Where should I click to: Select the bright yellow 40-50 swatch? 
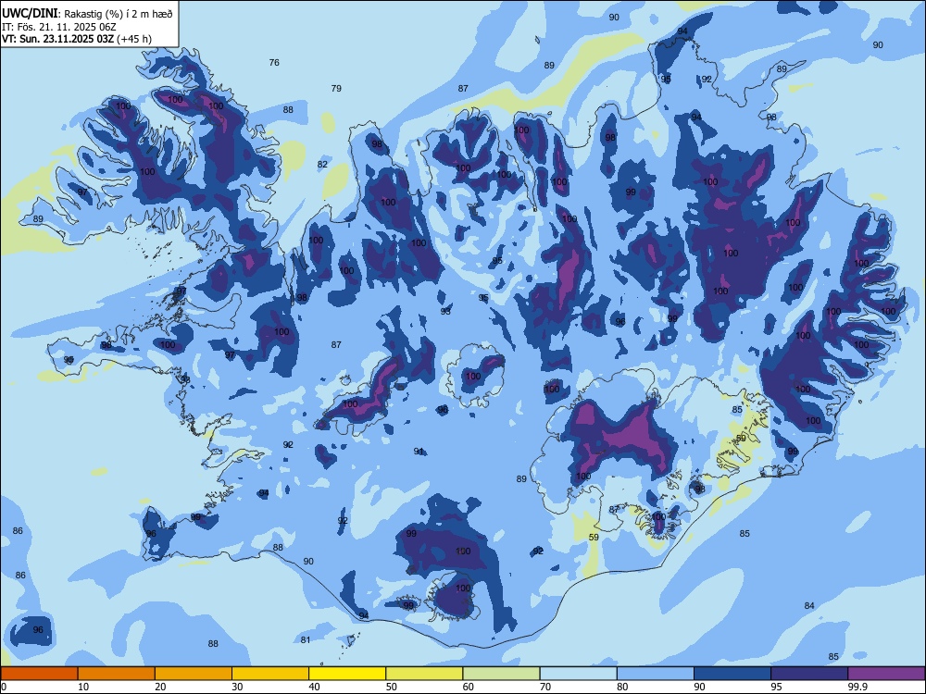(x=347, y=674)
